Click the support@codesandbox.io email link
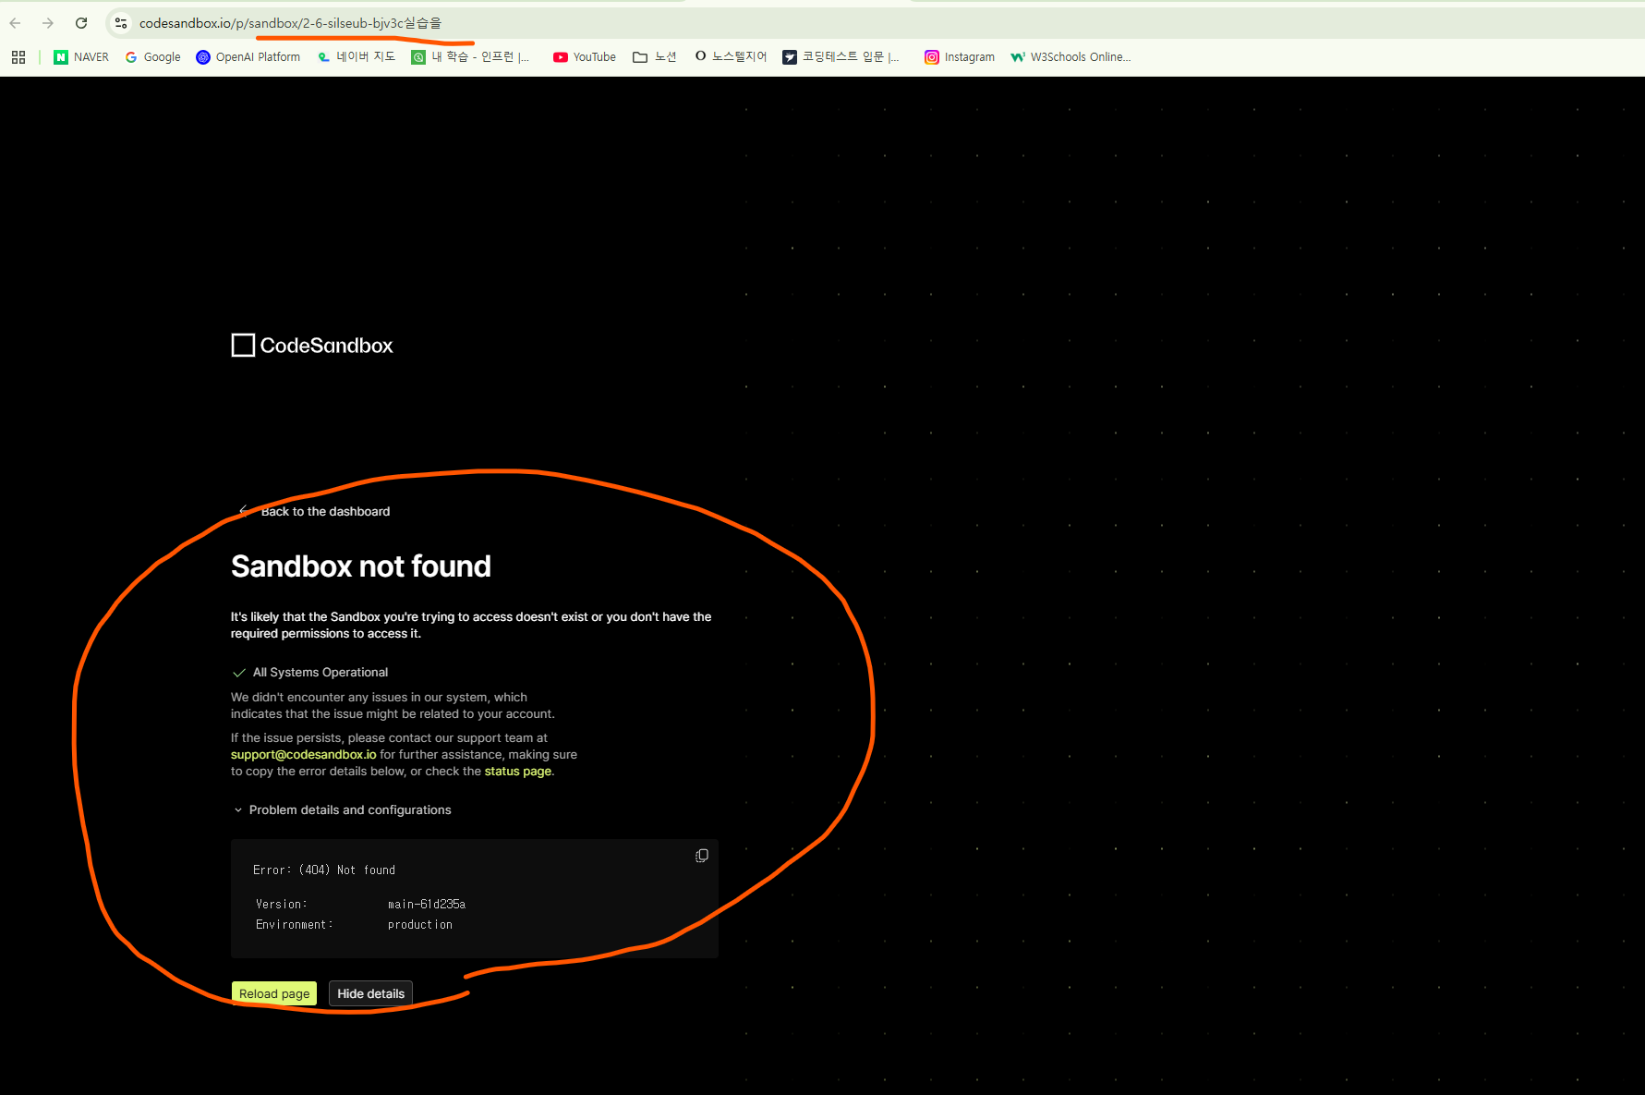This screenshot has width=1645, height=1095. pos(304,755)
